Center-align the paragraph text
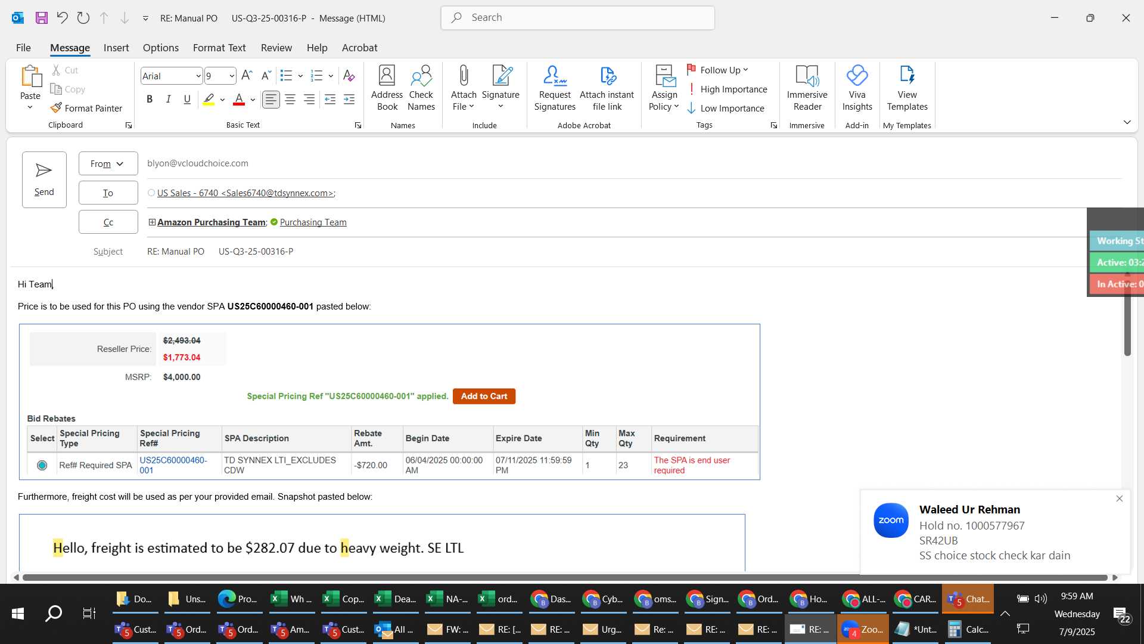The width and height of the screenshot is (1144, 644). coord(290,100)
